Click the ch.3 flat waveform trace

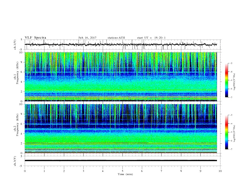click(x=121, y=161)
